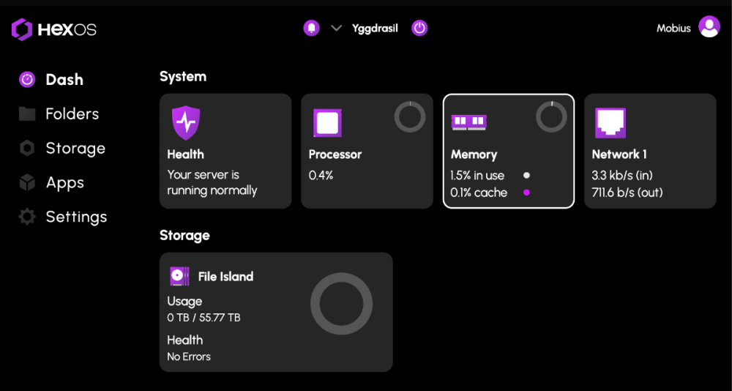The width and height of the screenshot is (732, 391).
Task: Open the Yggdrasil server name selector
Action: click(x=375, y=29)
